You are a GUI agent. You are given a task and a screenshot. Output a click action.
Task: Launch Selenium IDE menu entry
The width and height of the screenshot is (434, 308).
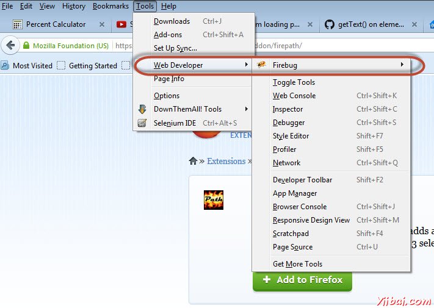pyautogui.click(x=193, y=123)
